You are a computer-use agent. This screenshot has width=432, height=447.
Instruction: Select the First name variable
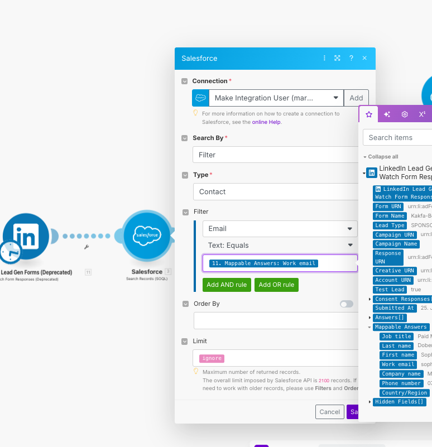pos(398,355)
